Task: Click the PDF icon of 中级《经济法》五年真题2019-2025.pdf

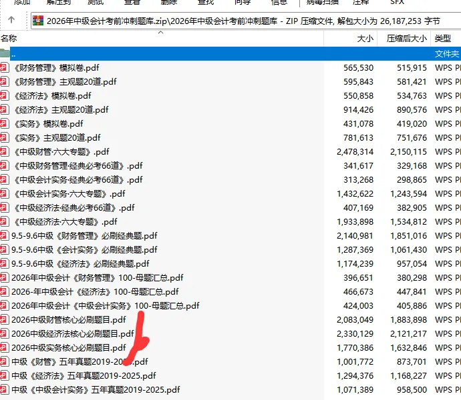Action: point(4,375)
